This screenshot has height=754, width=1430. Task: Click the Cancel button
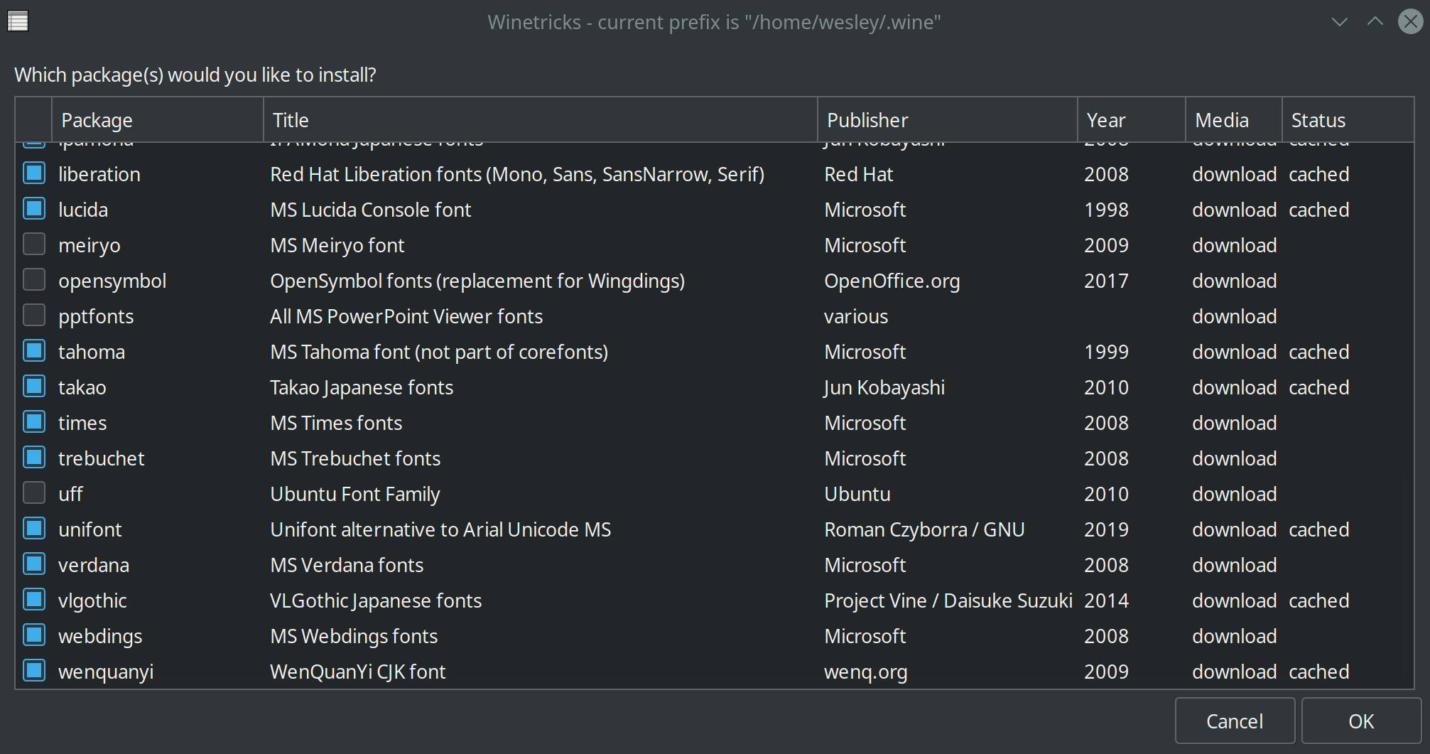pos(1235,721)
